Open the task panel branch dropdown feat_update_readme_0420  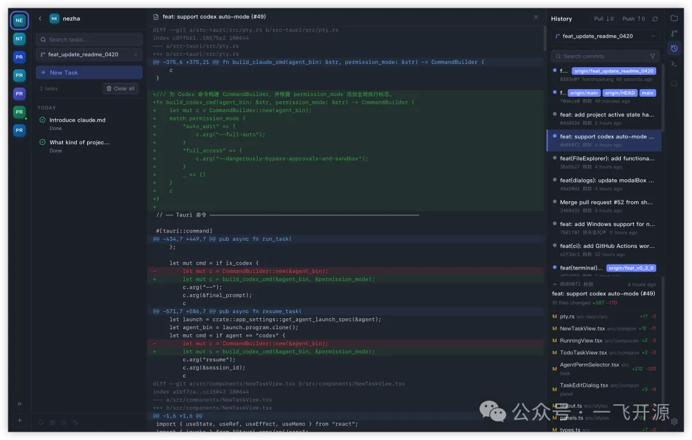click(89, 54)
